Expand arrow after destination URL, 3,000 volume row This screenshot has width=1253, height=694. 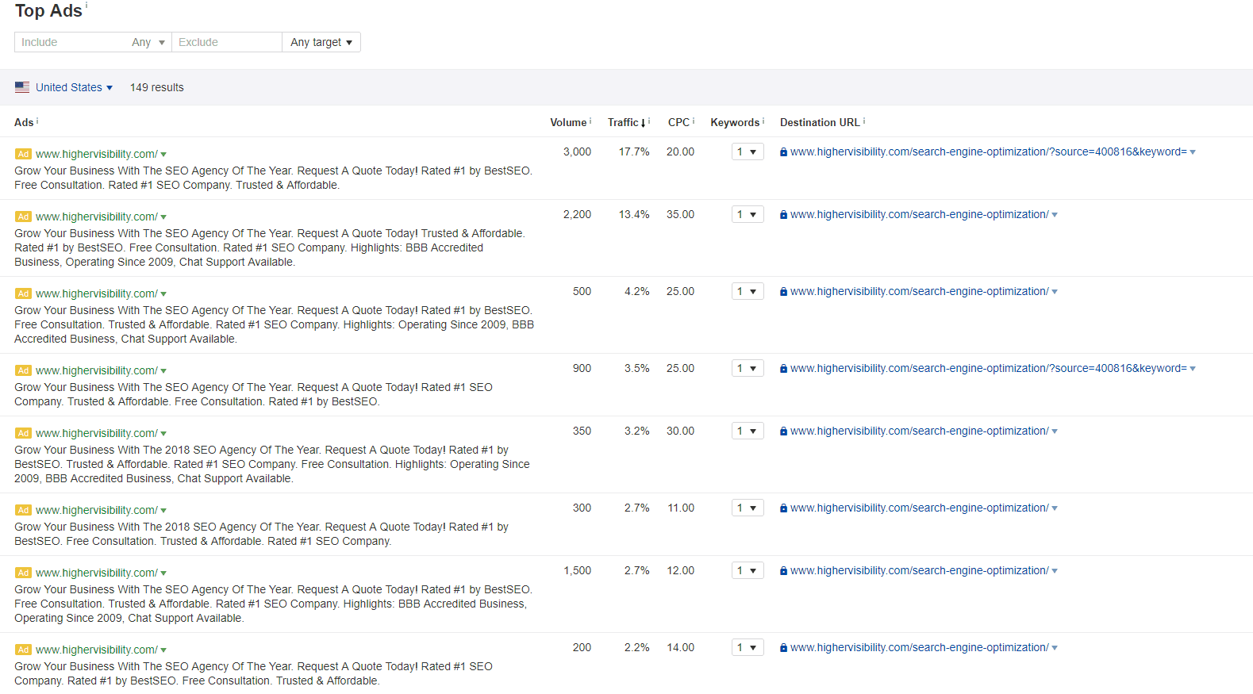(1193, 152)
